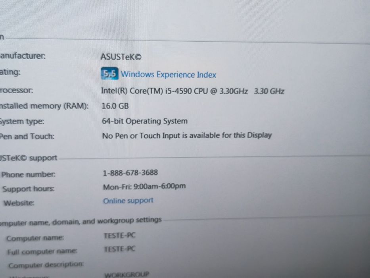Select the Intel(R) Core(TM) i5-4590 processor text
Viewport: 370px width, 278px height.
point(193,91)
